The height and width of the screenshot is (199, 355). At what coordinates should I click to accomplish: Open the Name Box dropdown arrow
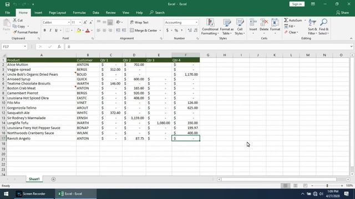coord(25,46)
